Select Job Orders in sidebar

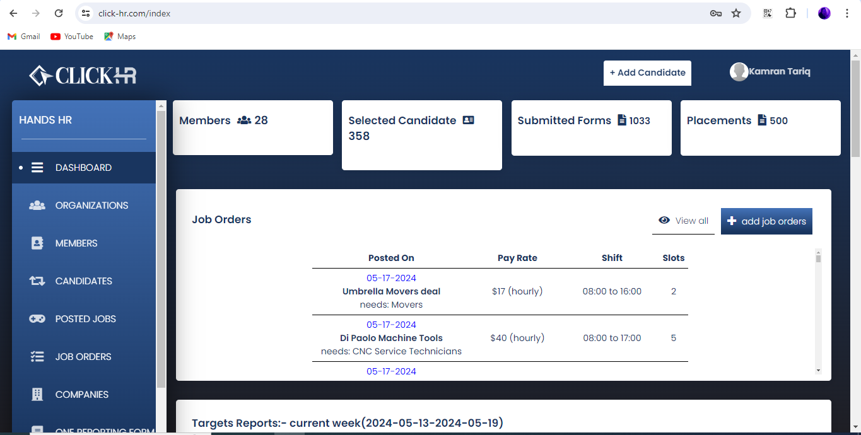click(x=84, y=357)
